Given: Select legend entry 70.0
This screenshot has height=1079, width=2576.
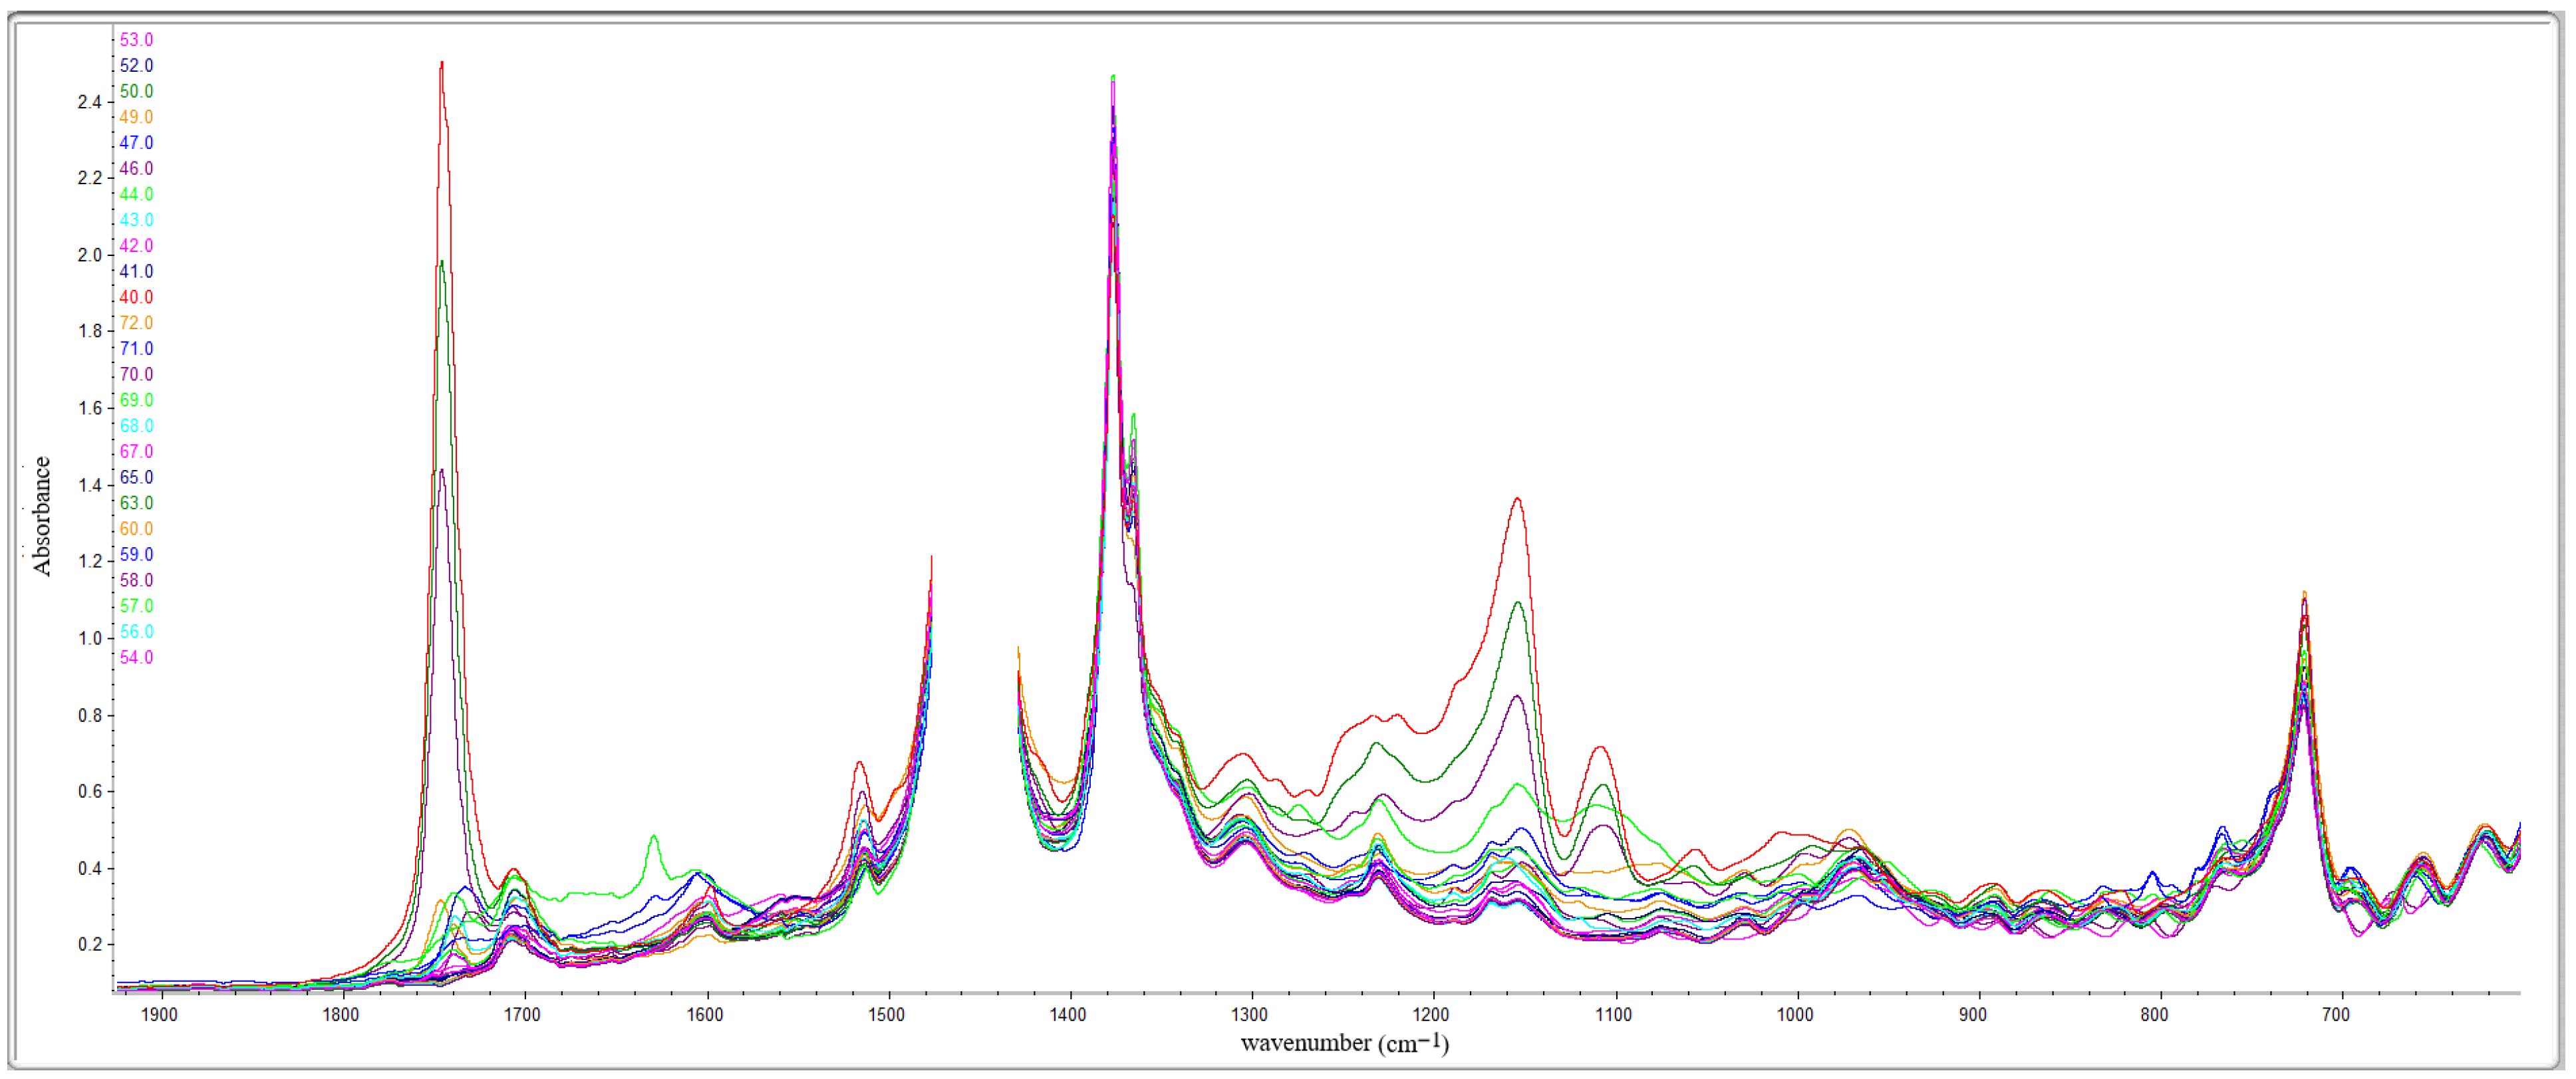Looking at the screenshot, I should point(136,374).
